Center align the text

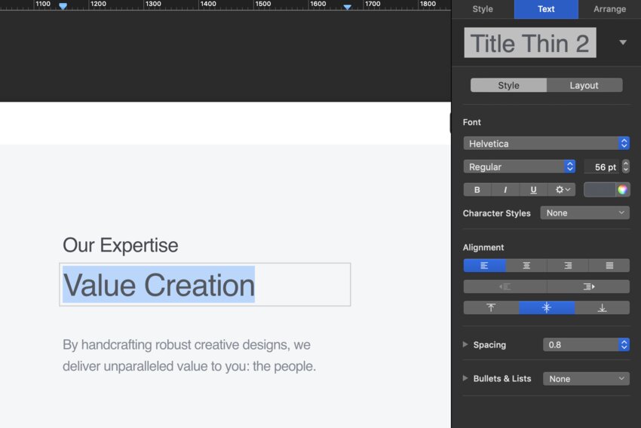click(x=526, y=265)
